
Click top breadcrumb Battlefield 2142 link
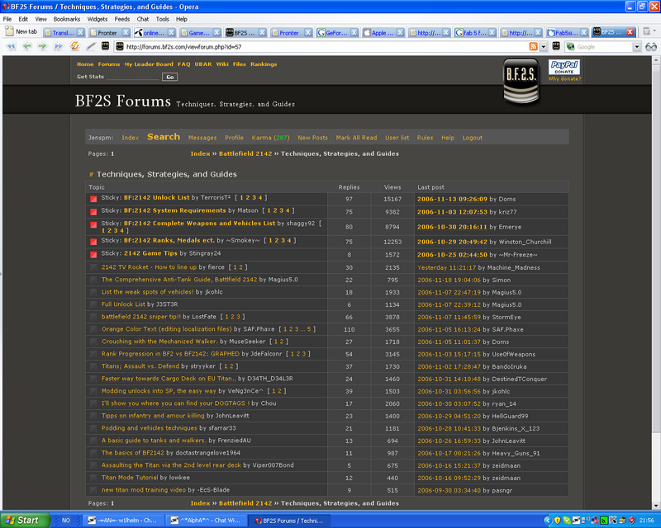245,153
